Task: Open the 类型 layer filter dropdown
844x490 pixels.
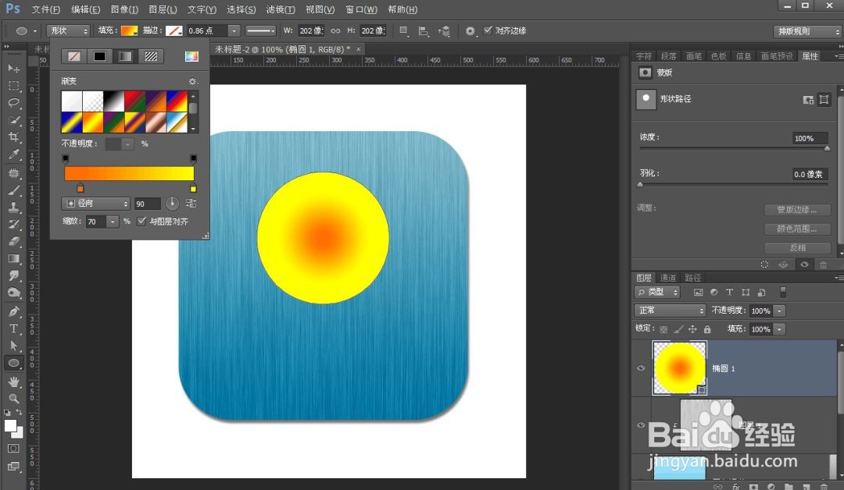Action: [657, 292]
